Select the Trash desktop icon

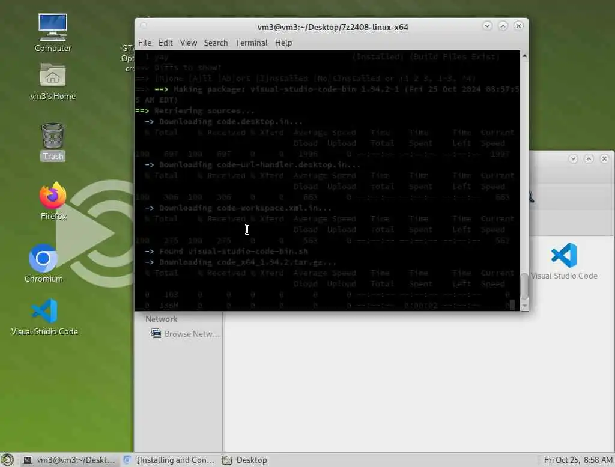point(53,142)
